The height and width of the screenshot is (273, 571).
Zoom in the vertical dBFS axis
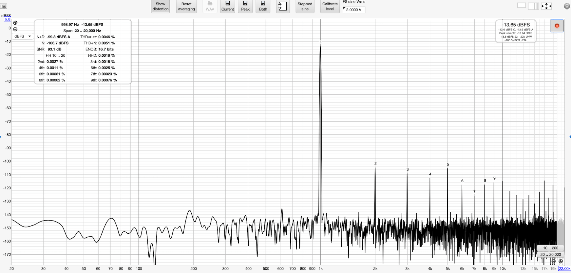coord(15,23)
